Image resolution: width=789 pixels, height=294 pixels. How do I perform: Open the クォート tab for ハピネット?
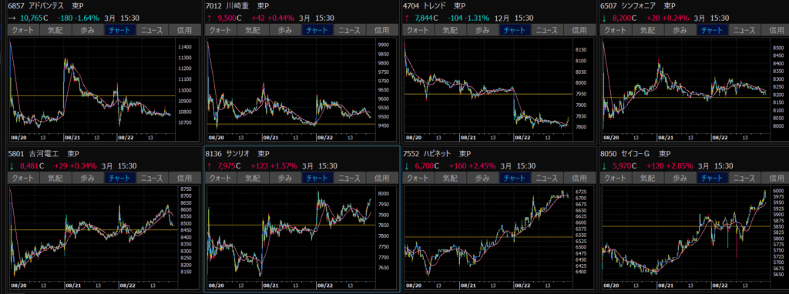coord(418,178)
